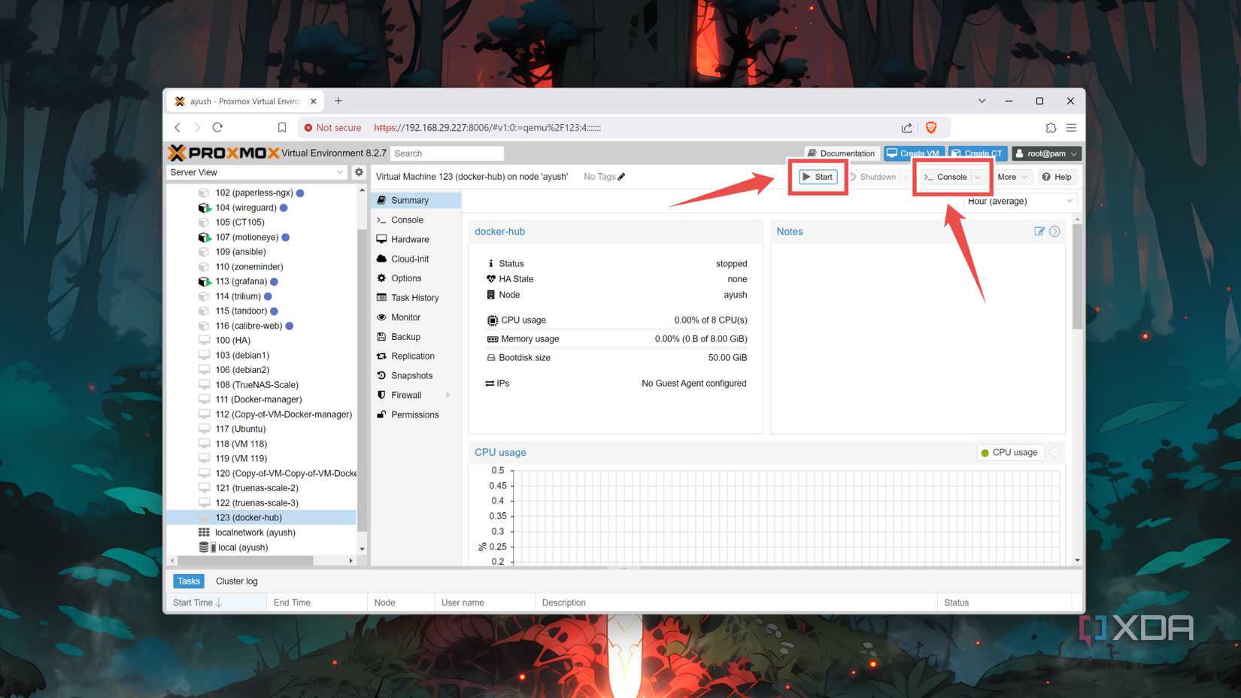Close the Proxmox browser tab

coord(314,101)
